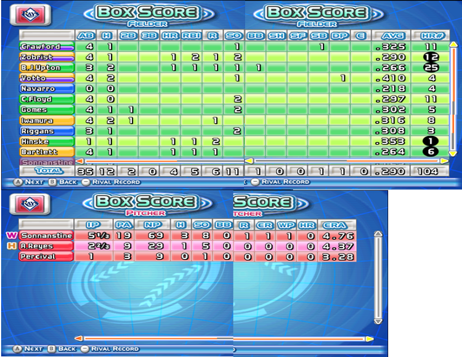The width and height of the screenshot is (462, 357).
Task: Select the SB column header
Action: pyautogui.click(x=319, y=36)
